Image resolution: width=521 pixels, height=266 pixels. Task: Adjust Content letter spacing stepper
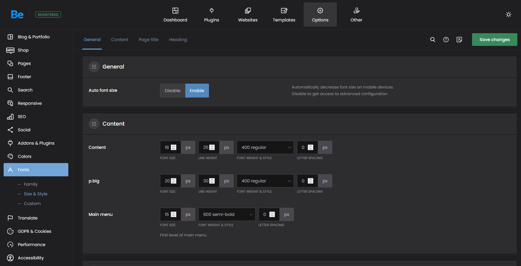(x=311, y=147)
